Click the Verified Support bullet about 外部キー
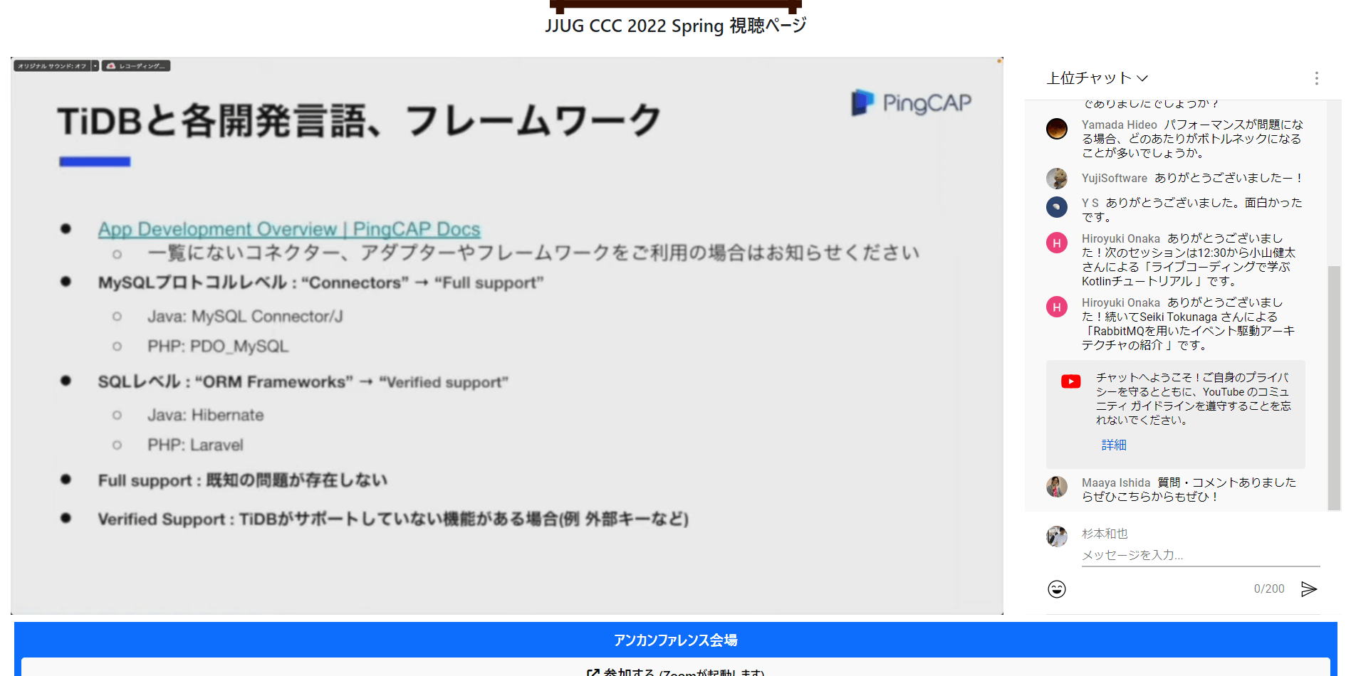 (393, 519)
